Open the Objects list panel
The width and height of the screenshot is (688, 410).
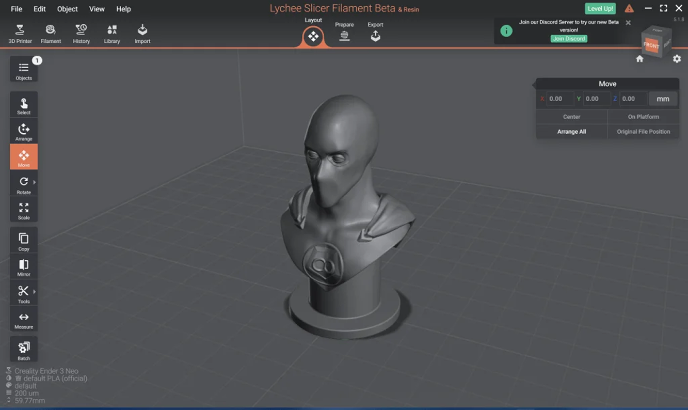coord(24,70)
